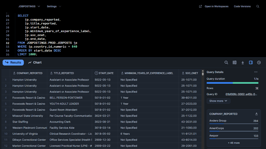Select row number 1
Image resolution: width=266 pixels, height=149 pixels.
pos(6,80)
